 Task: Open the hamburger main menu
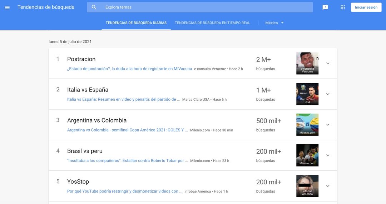[7, 8]
